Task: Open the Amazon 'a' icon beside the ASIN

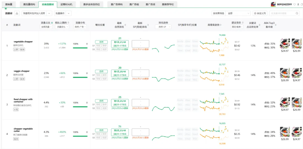Action: point(298,4)
